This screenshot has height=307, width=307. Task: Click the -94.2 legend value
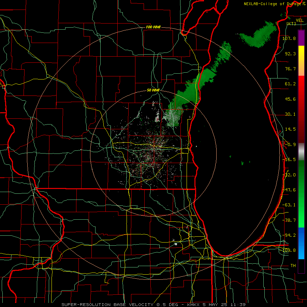[289, 235]
